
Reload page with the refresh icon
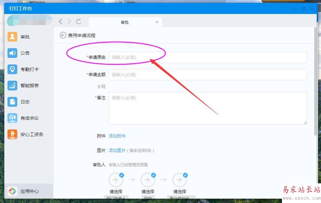tap(78, 21)
